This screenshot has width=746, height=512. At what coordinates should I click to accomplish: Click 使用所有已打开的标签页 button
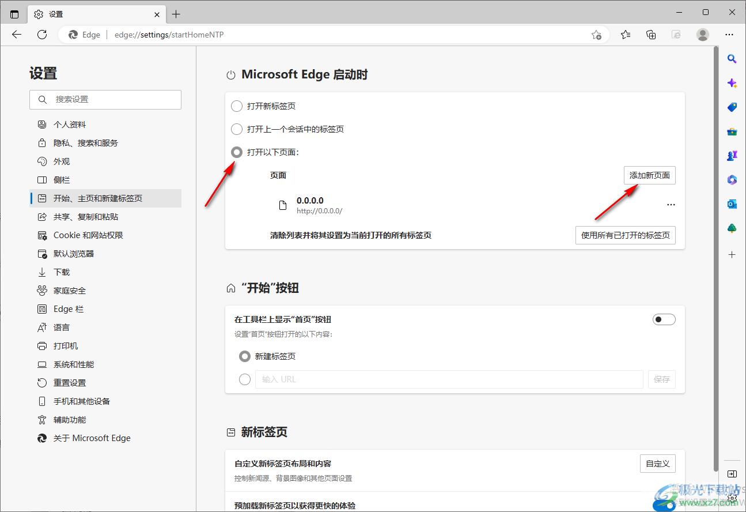coord(625,235)
